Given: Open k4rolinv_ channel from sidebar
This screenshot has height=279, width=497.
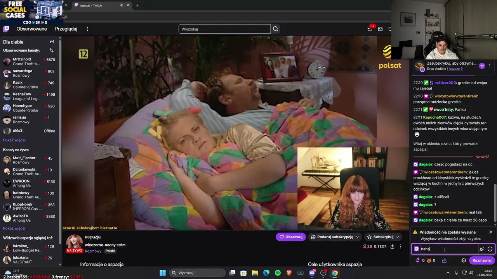Looking at the screenshot, I should (30, 248).
